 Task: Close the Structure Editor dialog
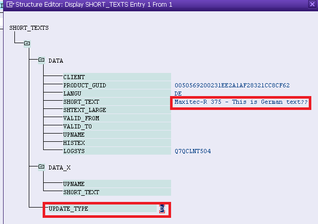(312, 4)
